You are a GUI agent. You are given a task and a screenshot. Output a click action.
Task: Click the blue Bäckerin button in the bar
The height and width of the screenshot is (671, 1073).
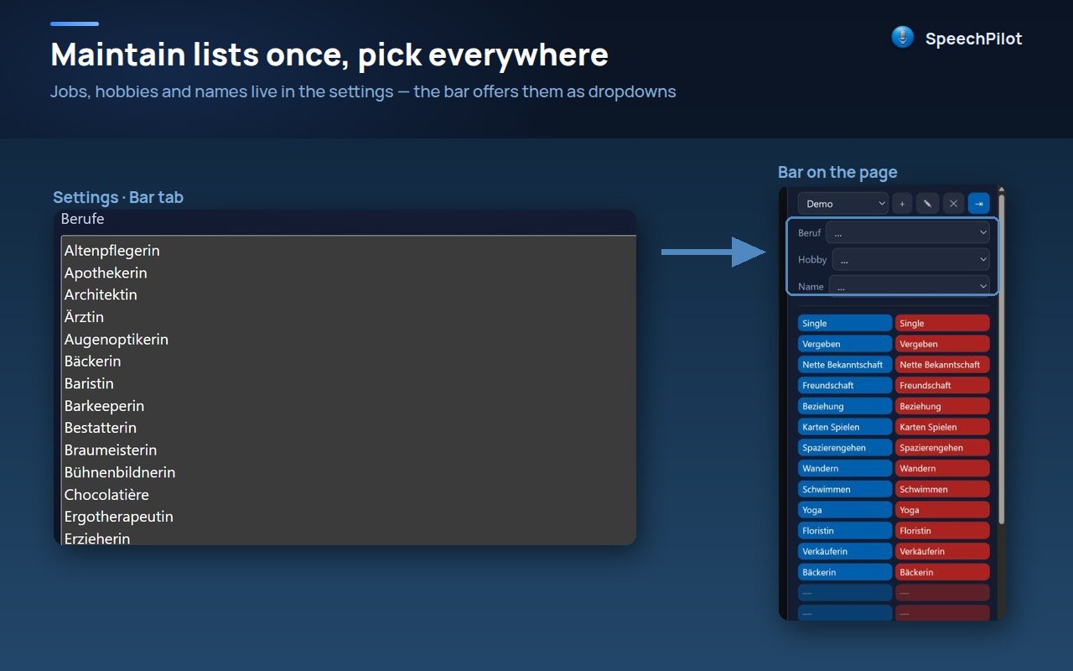[x=845, y=572]
